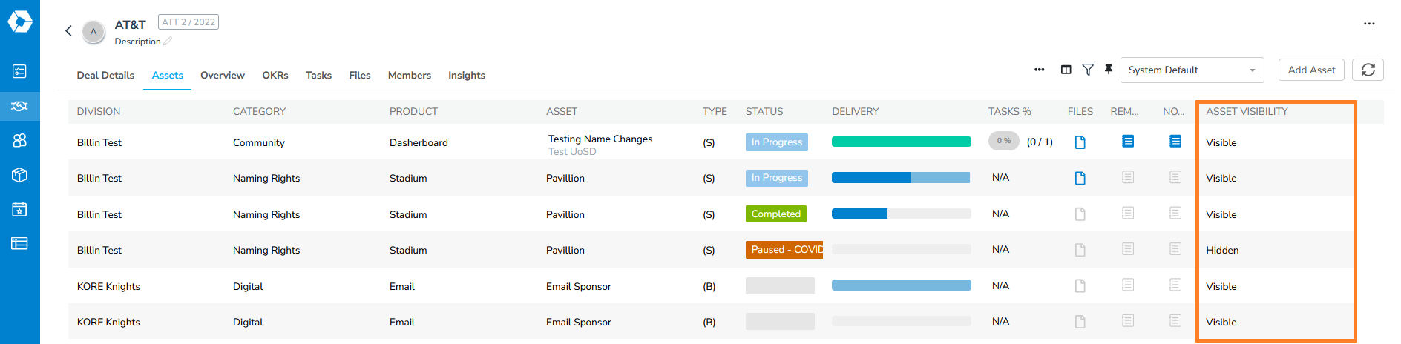
Task: Open the Files tab
Action: coord(360,75)
